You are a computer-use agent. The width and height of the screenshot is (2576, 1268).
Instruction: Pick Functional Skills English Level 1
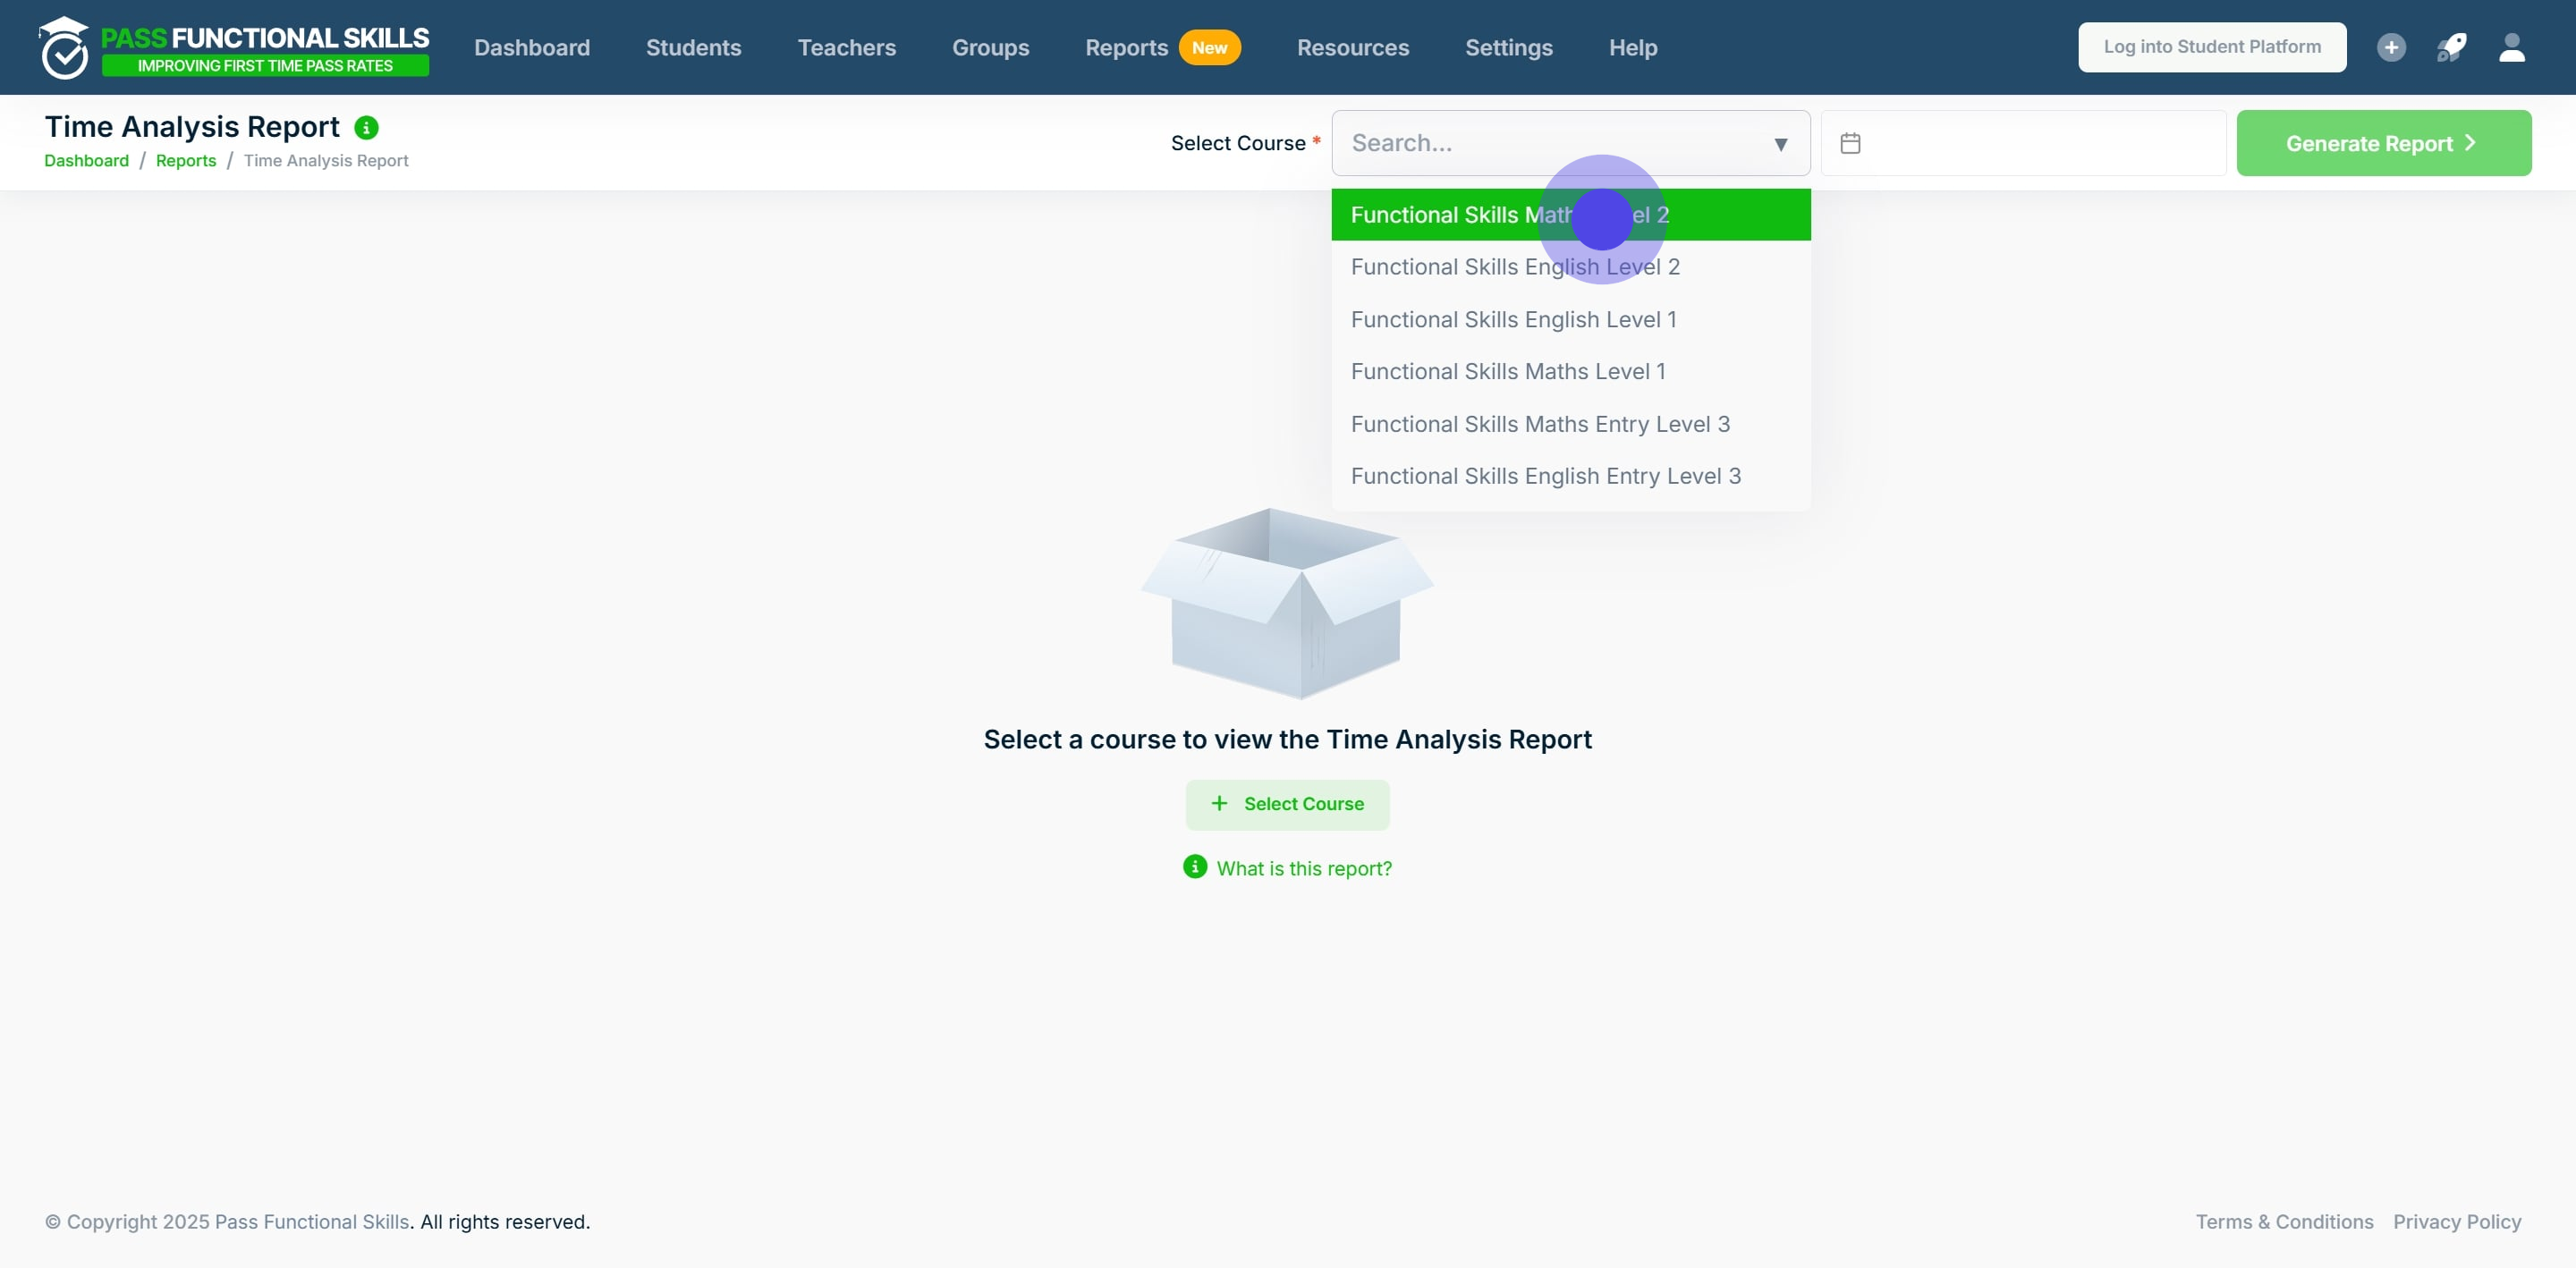click(x=1512, y=320)
